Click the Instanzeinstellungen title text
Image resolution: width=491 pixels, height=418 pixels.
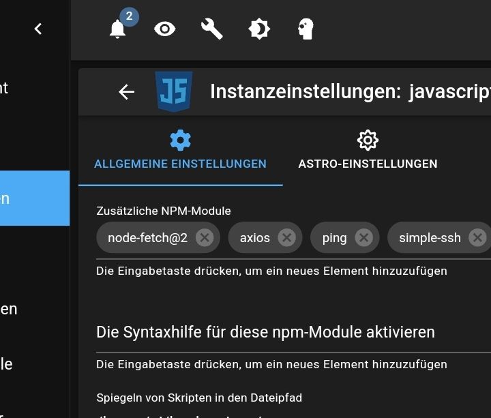click(306, 91)
